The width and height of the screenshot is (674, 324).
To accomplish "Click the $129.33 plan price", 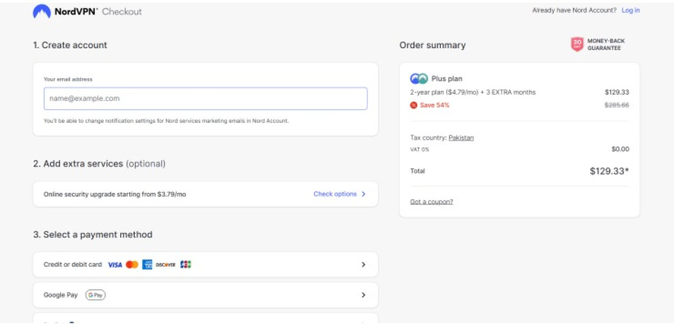I will pyautogui.click(x=617, y=92).
